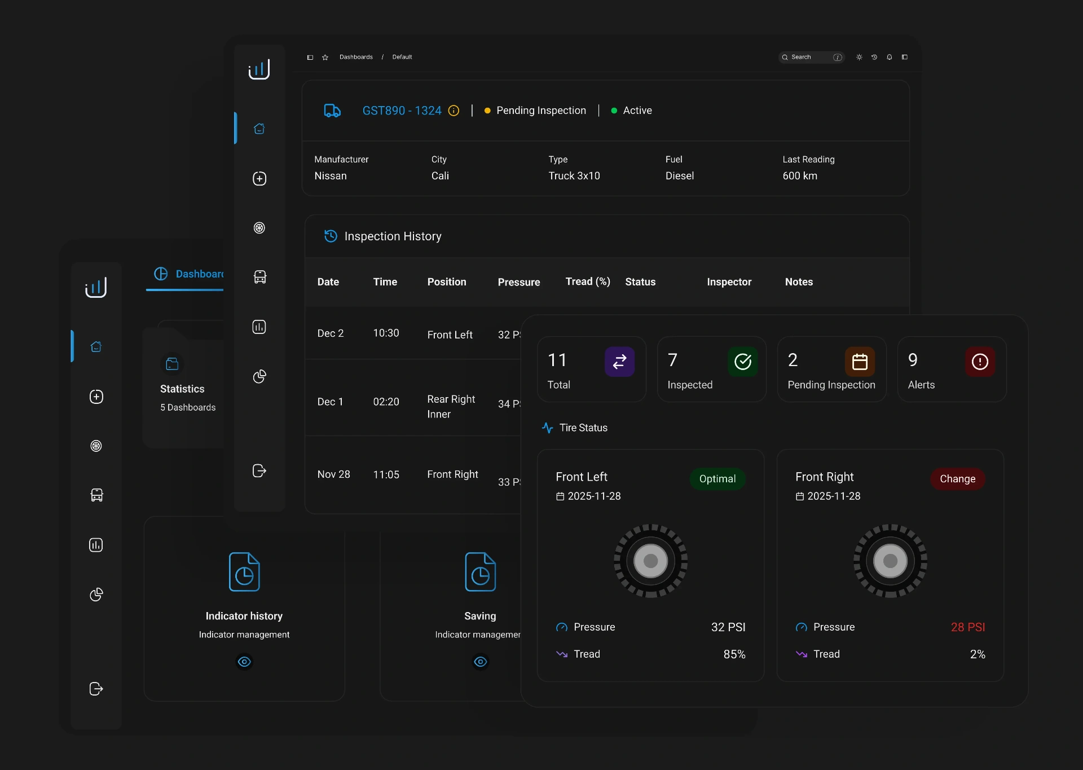
Task: Toggle light/dark theme sun icon
Action: pyautogui.click(x=859, y=57)
